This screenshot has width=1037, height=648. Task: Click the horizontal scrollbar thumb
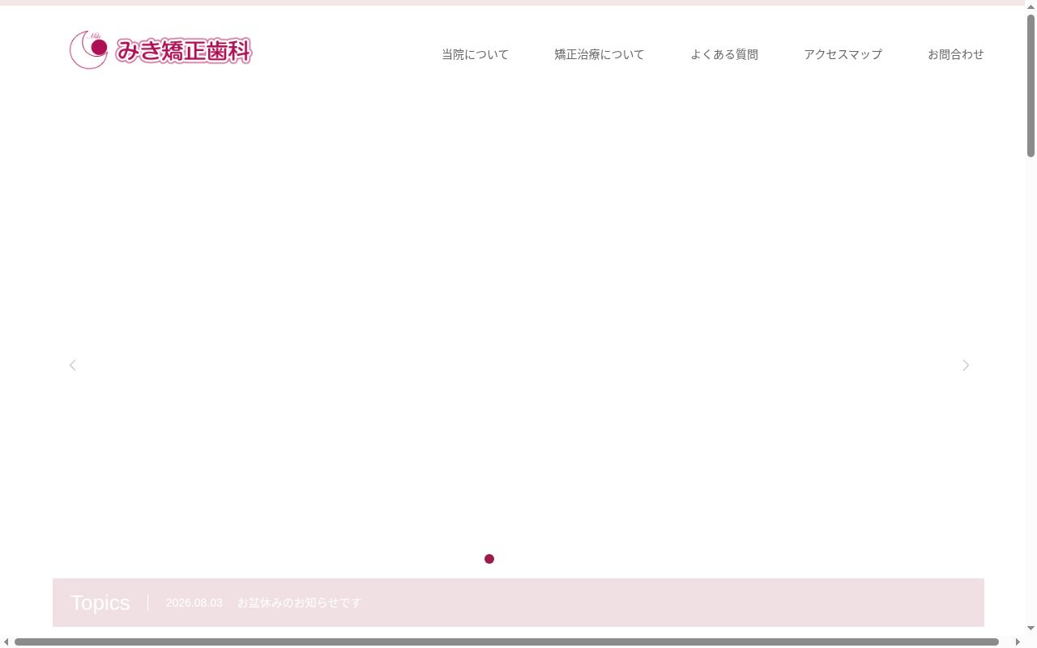pyautogui.click(x=506, y=642)
